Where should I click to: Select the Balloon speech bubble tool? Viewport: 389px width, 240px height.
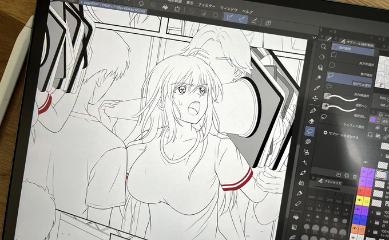(x=308, y=141)
